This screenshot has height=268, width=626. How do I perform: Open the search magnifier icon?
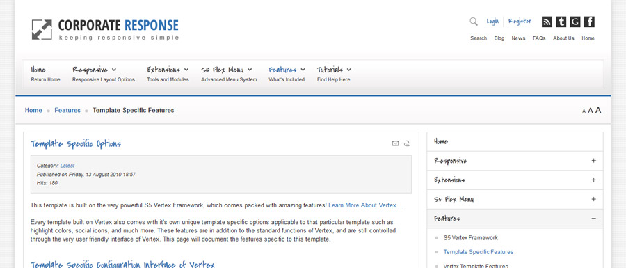tap(474, 22)
